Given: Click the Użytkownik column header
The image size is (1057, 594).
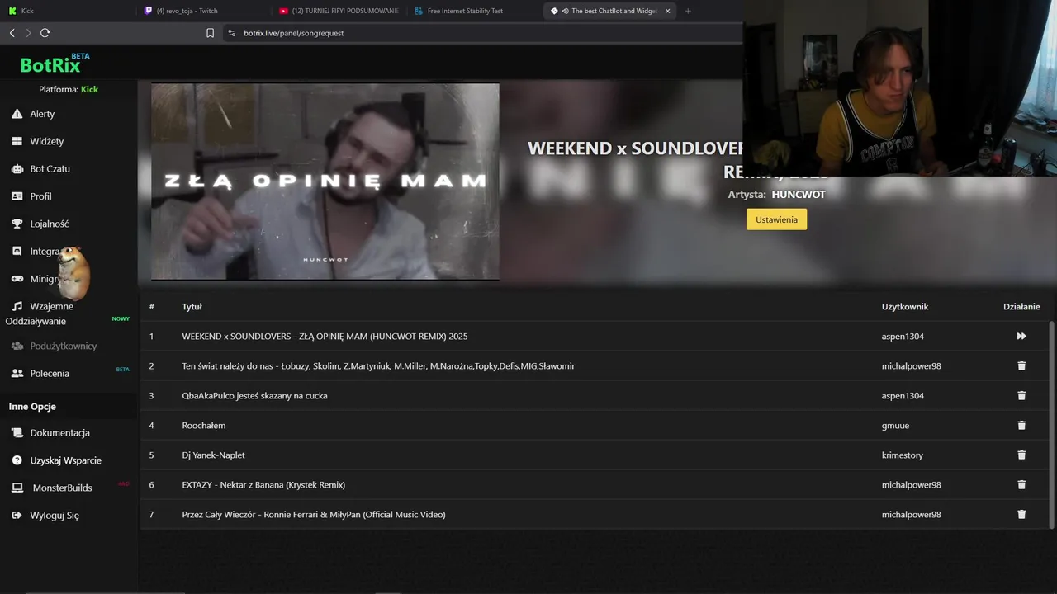Looking at the screenshot, I should 905,307.
